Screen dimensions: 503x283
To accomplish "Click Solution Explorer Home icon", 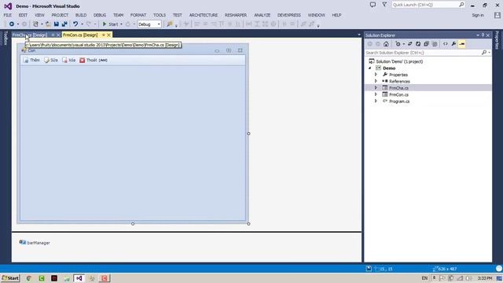I will coord(386,44).
